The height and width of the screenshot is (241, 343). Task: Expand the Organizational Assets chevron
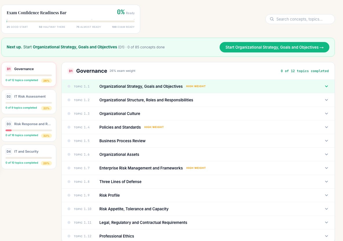pos(326,154)
